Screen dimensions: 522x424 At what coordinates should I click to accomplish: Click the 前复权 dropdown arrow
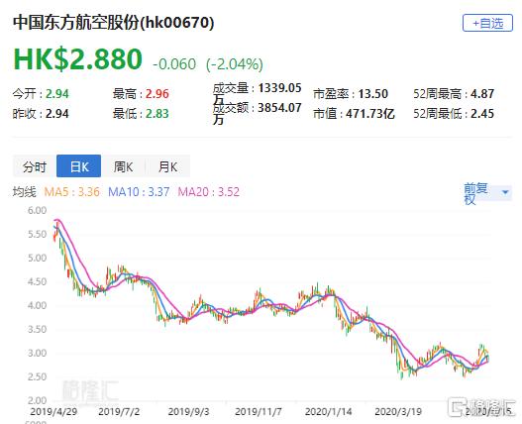click(505, 192)
